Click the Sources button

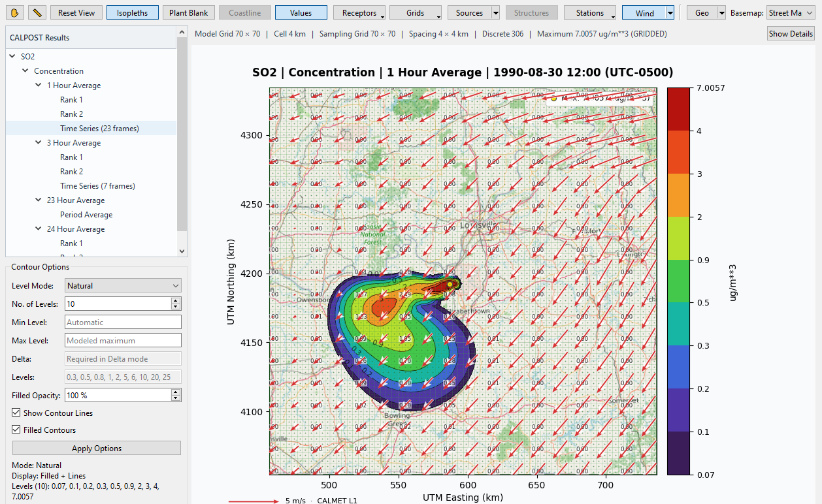coord(469,12)
